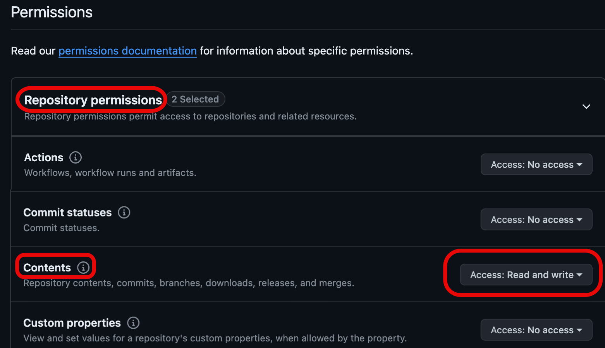
Task: Click the info icon next to Commit statuses
Action: [124, 212]
